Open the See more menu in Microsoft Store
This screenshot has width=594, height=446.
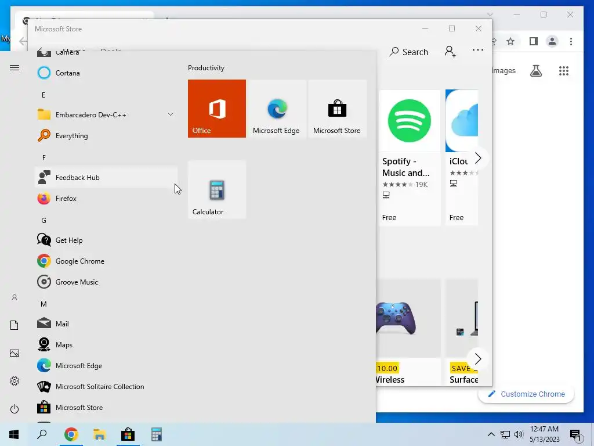coord(478,50)
